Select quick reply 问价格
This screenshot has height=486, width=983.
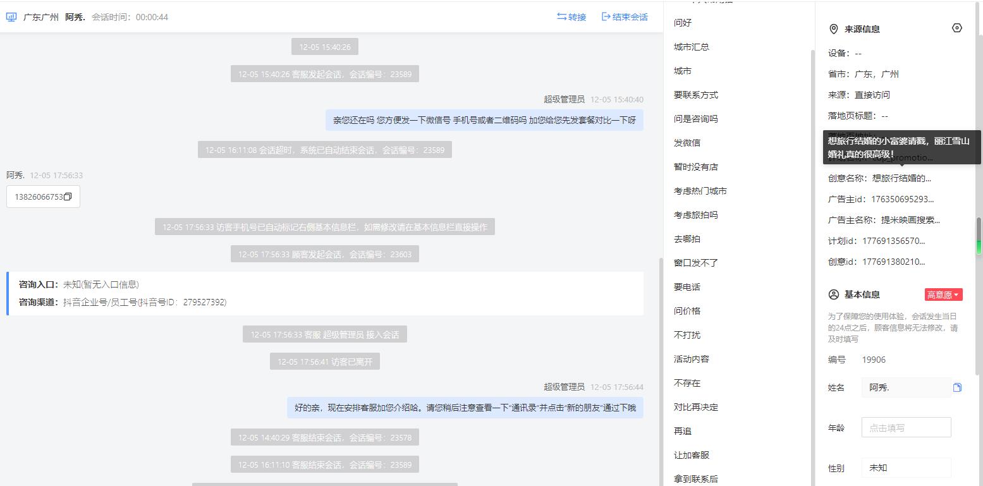pos(687,311)
